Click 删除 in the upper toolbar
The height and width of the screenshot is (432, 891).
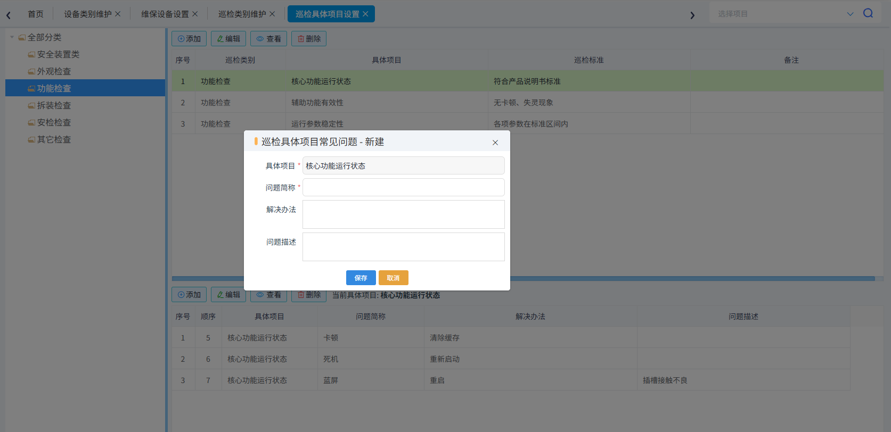309,39
